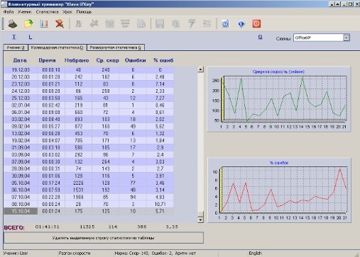
Task: Click the total time 01:41:31 in ВСЕГО row
Action: coord(48,227)
